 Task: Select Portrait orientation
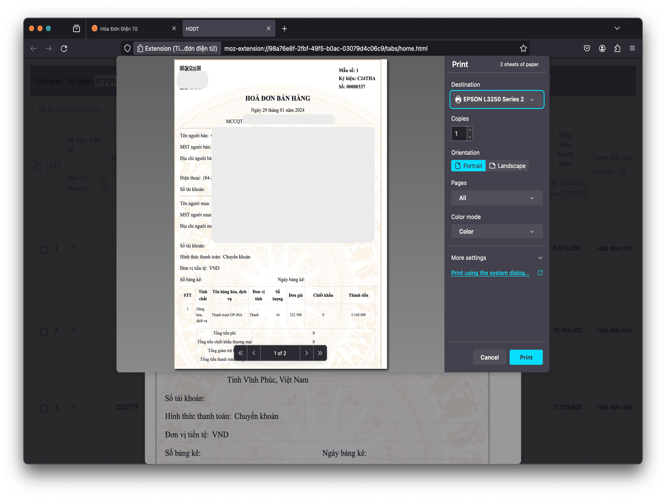(x=468, y=166)
